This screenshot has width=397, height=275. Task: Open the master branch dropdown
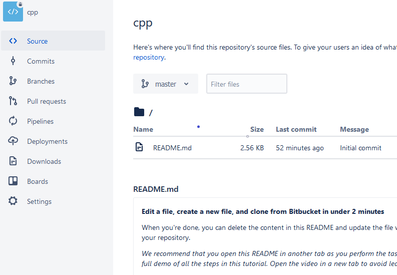point(166,84)
